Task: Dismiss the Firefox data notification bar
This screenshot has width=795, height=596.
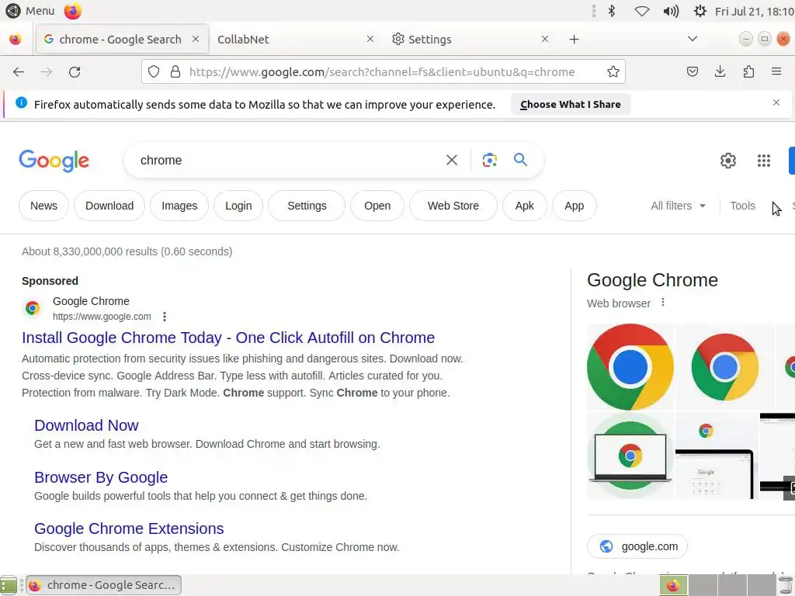Action: 776,103
